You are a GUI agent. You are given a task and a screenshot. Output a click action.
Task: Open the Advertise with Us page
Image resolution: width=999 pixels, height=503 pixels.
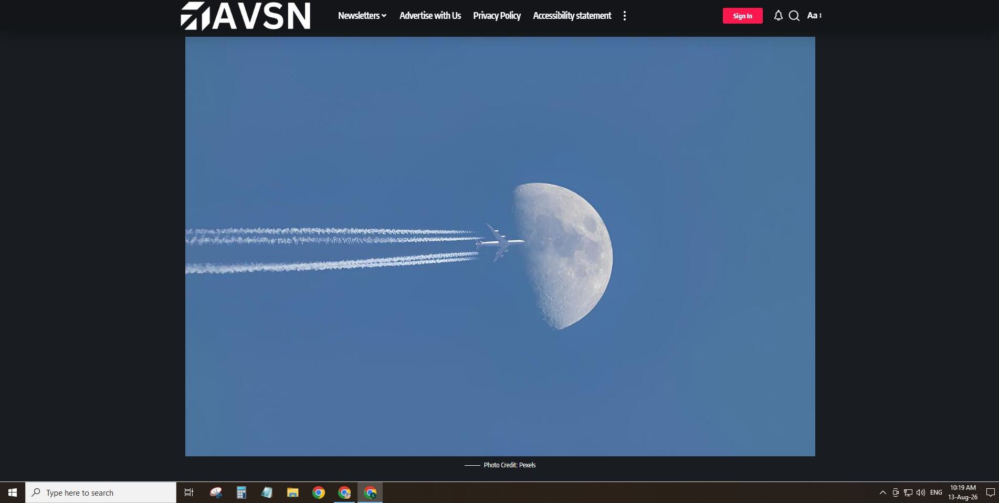430,16
